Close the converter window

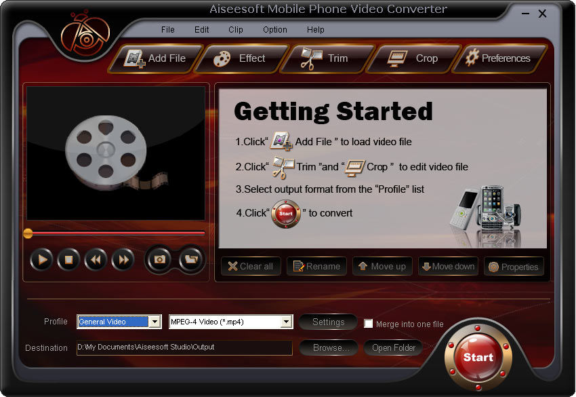coord(543,14)
